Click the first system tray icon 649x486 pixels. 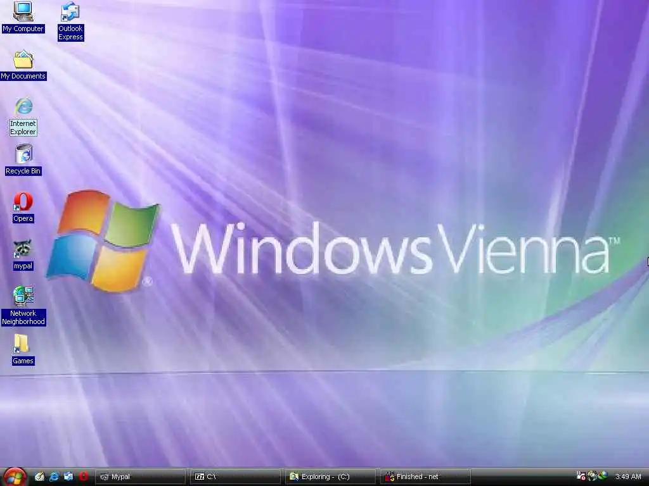click(x=581, y=476)
